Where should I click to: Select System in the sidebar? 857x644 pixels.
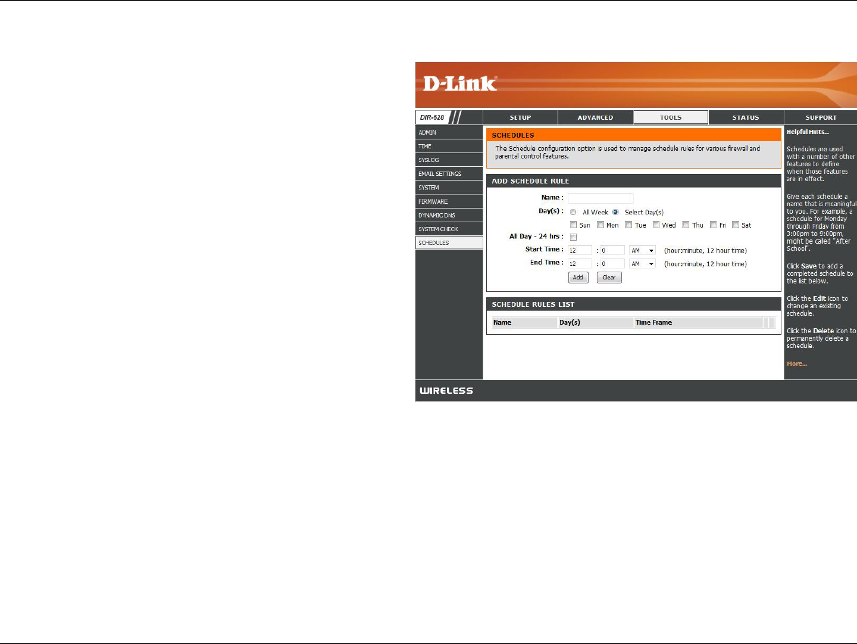449,188
